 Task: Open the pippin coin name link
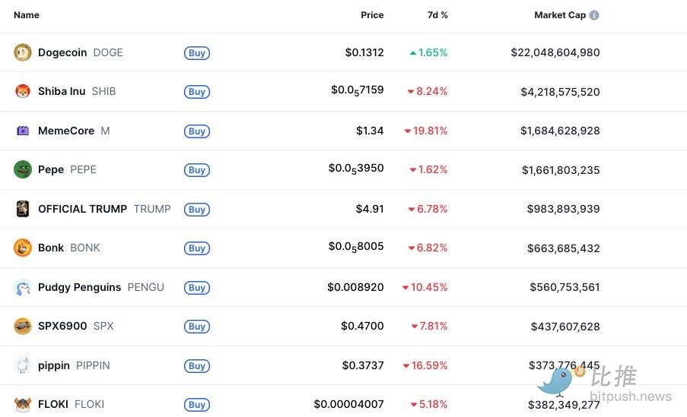point(54,365)
